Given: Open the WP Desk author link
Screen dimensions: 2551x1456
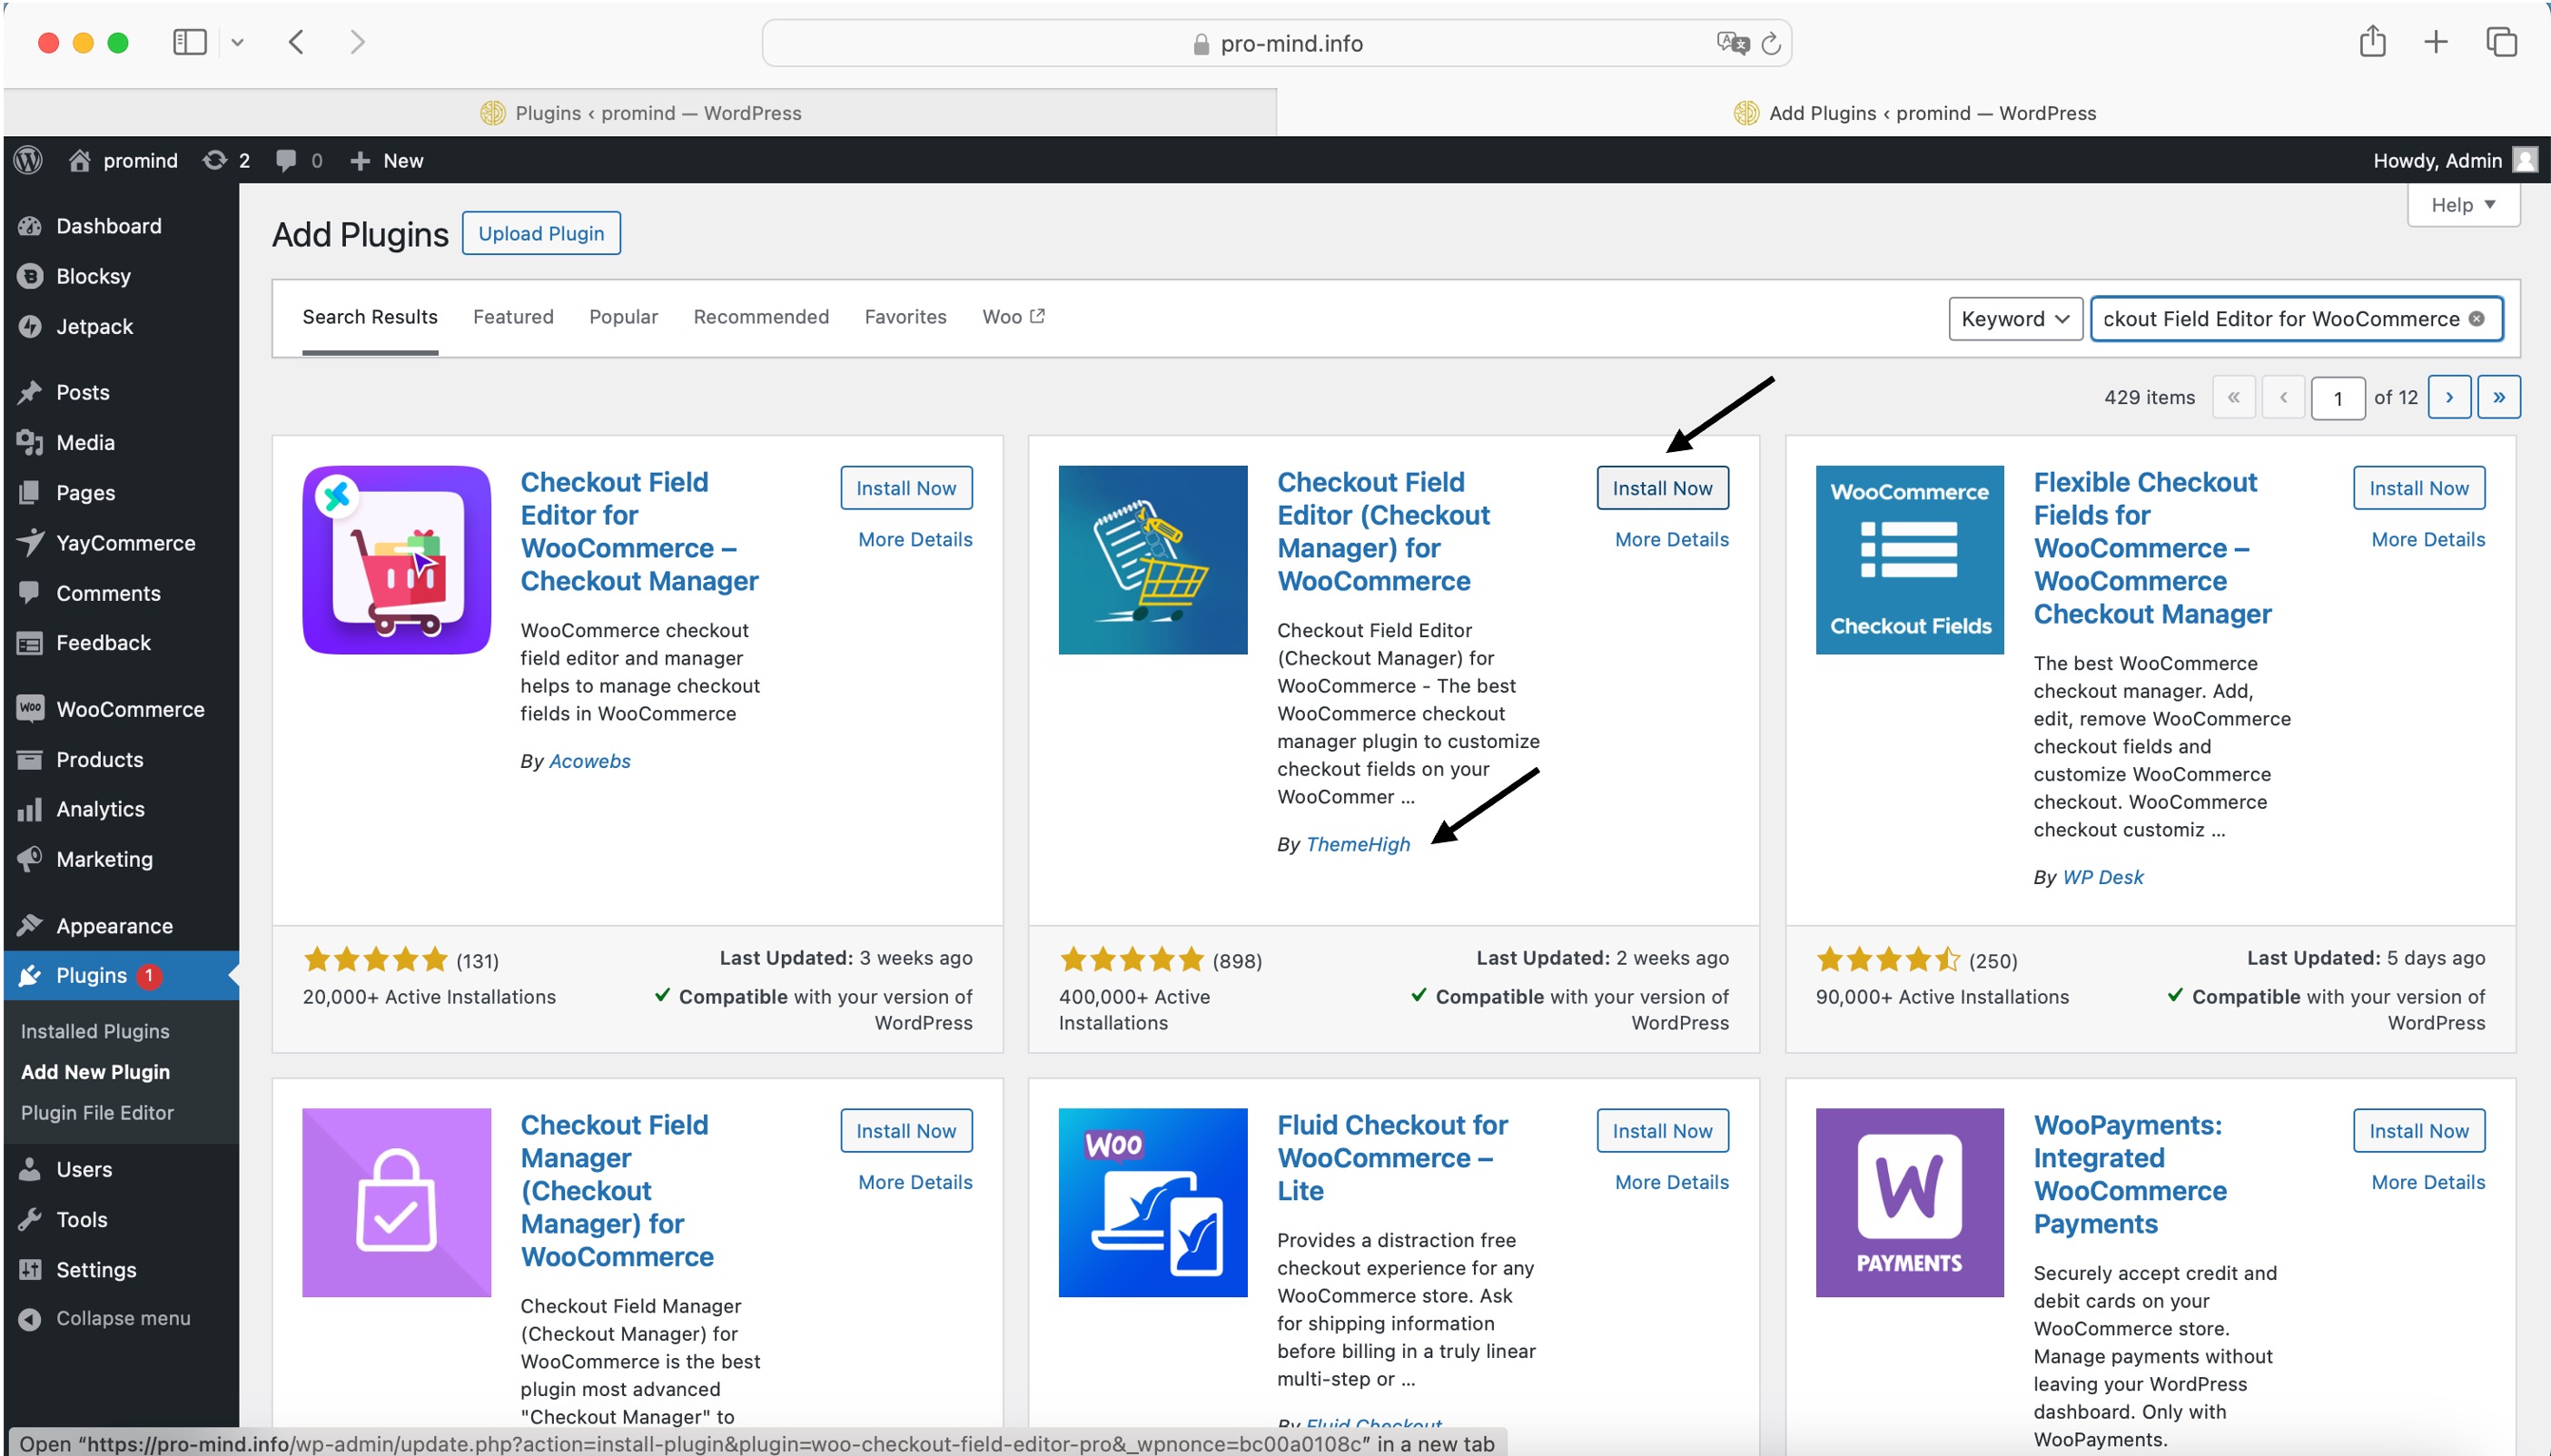Looking at the screenshot, I should pos(2102,878).
